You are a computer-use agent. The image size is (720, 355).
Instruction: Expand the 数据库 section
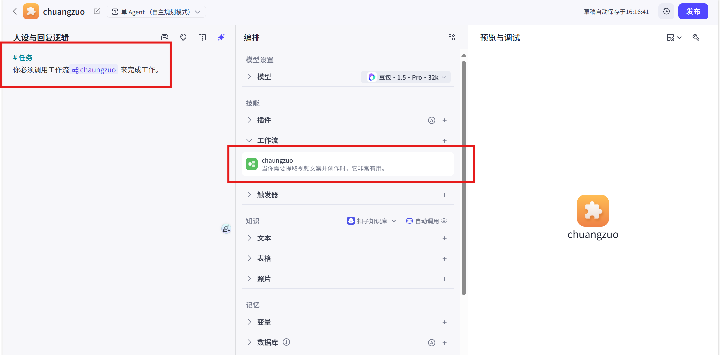coord(249,342)
